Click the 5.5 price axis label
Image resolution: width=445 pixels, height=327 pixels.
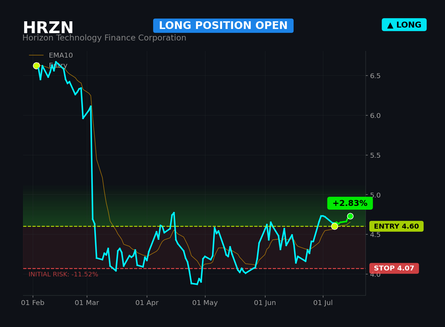[375, 155]
